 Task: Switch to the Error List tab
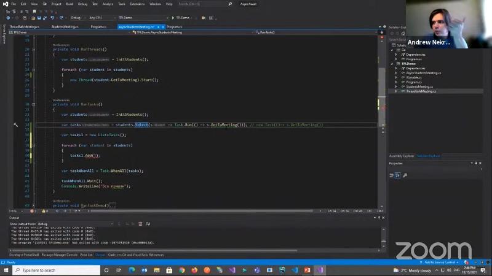pos(86,255)
